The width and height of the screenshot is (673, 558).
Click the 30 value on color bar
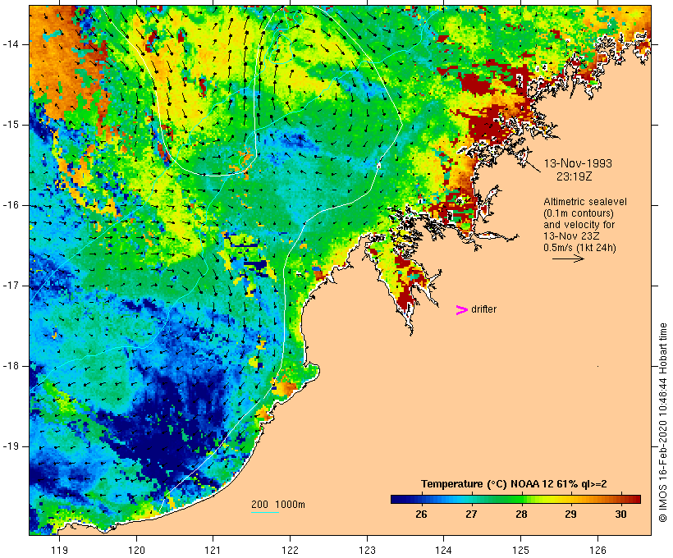click(x=620, y=515)
